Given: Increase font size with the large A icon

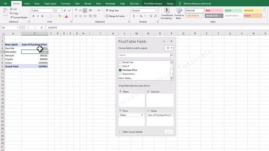Looking at the screenshot, I should pos(65,10).
